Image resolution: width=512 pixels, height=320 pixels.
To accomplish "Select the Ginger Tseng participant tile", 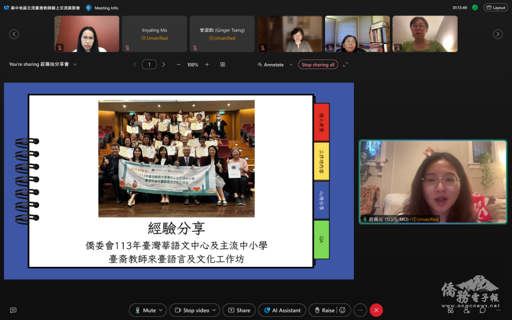I will [x=222, y=34].
